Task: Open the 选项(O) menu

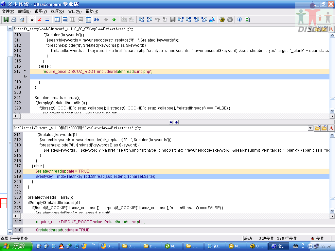Action: point(57,11)
